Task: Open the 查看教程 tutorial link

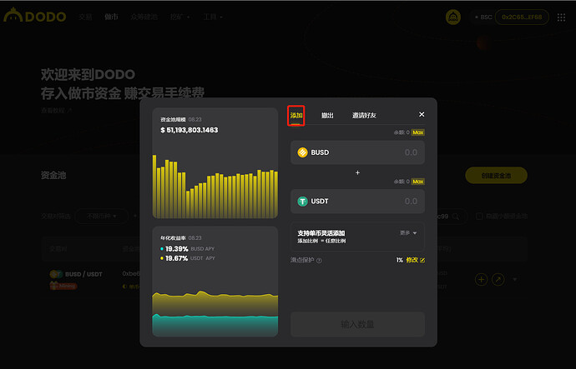Action: click(56, 111)
